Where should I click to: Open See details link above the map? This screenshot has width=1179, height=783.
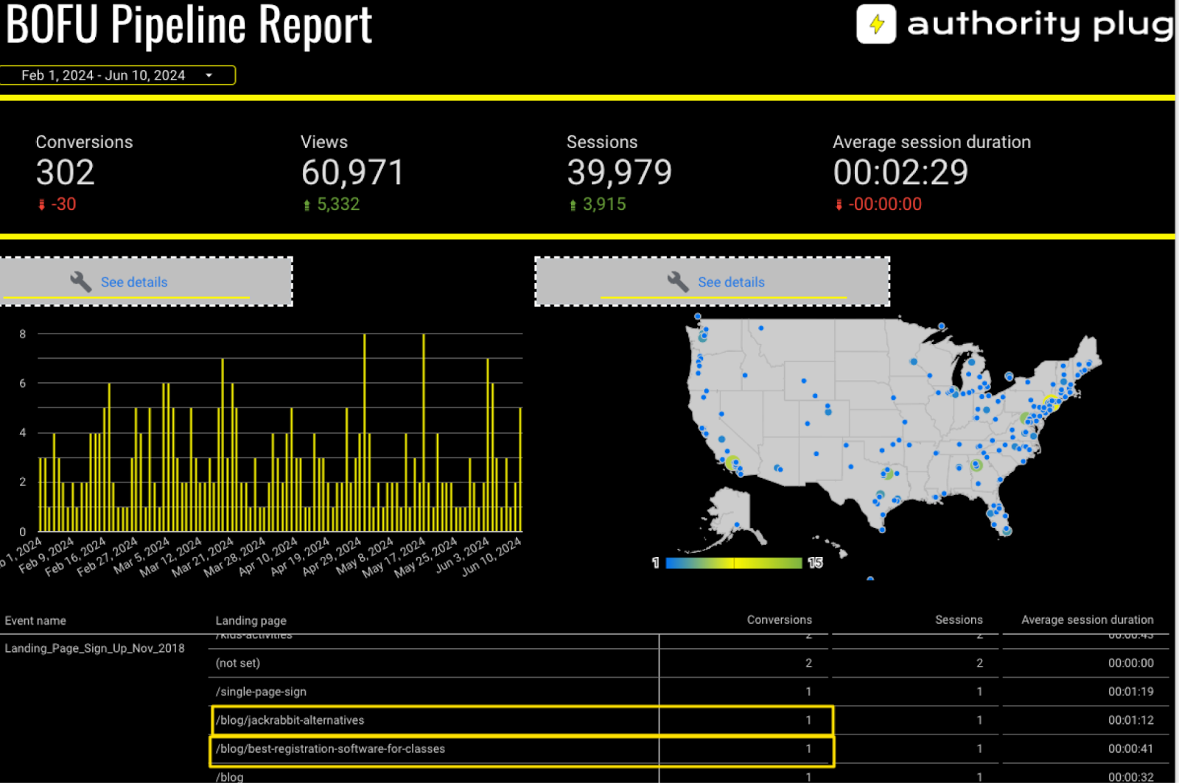click(731, 282)
